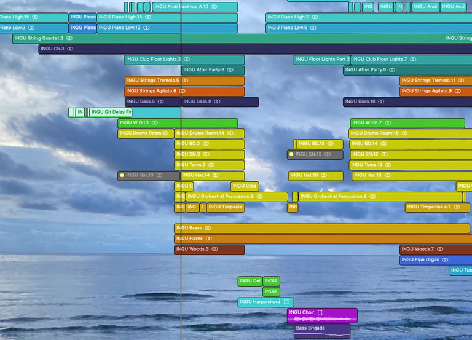Select the INGU Cras region

coord(245,186)
